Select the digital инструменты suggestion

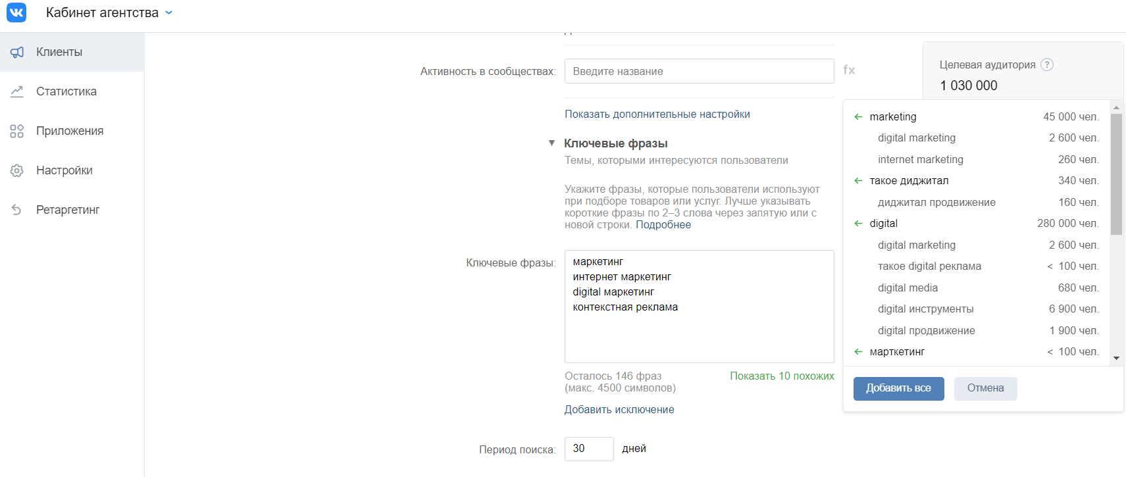click(977, 309)
